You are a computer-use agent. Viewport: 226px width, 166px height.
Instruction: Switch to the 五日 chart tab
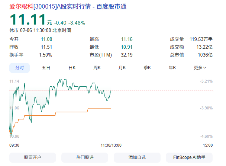46,68
